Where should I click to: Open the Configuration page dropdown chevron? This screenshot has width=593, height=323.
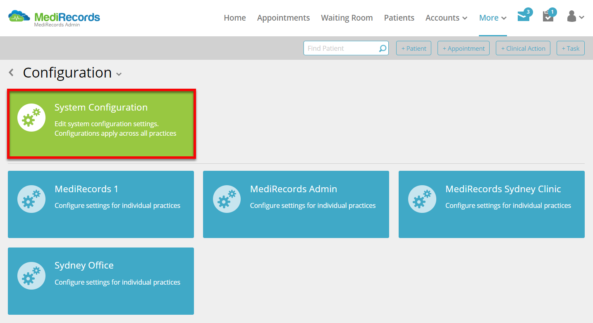119,75
